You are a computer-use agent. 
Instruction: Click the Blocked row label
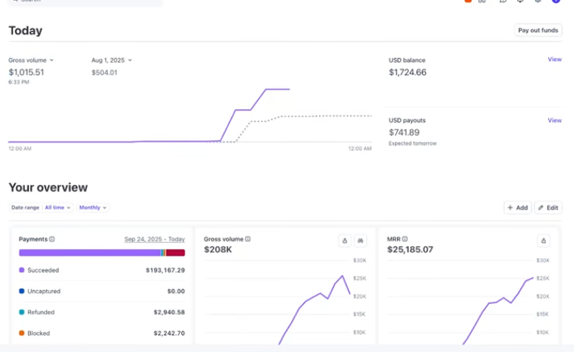[x=38, y=334]
